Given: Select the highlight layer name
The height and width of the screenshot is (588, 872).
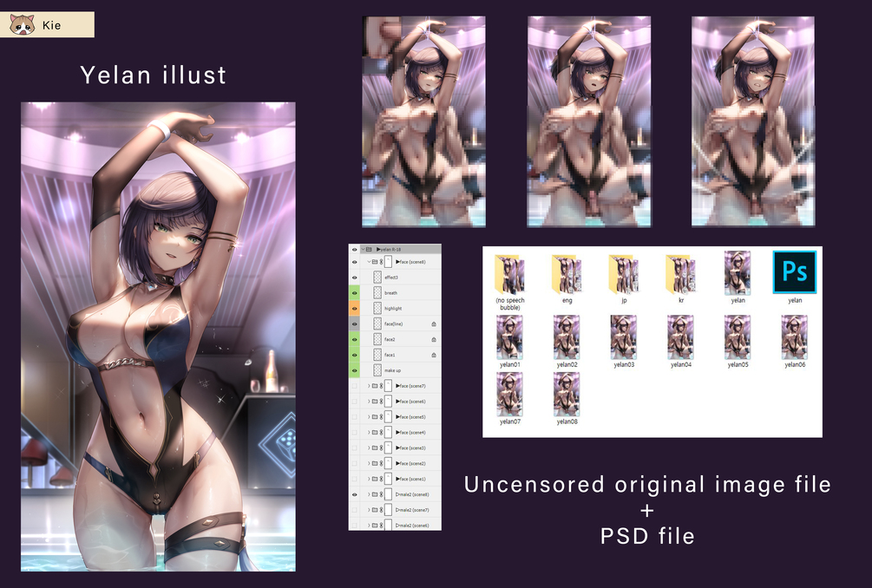Looking at the screenshot, I should [x=393, y=309].
